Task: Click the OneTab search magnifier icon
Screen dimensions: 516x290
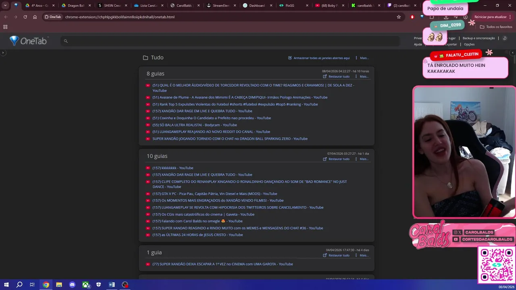Action: 66,41
